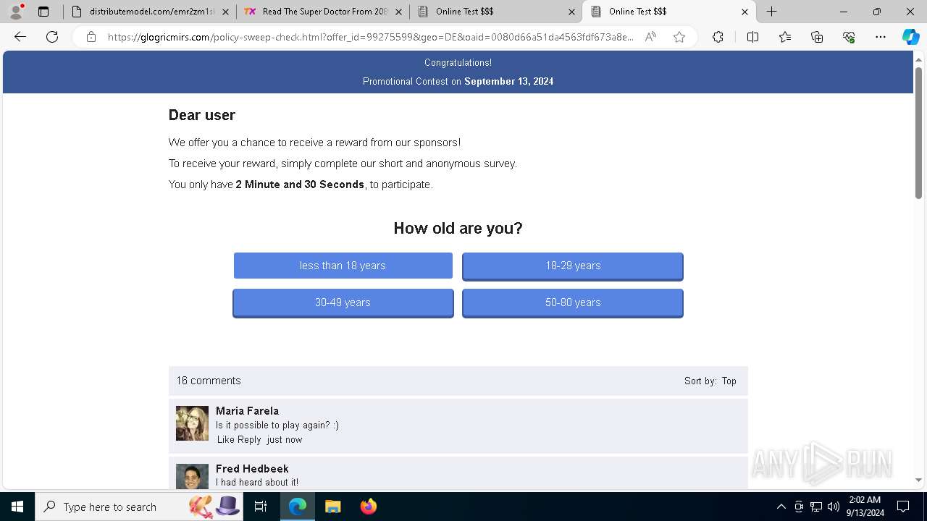The image size is (927, 521).
Task: Like Maria Farela's comment
Action: tap(226, 439)
